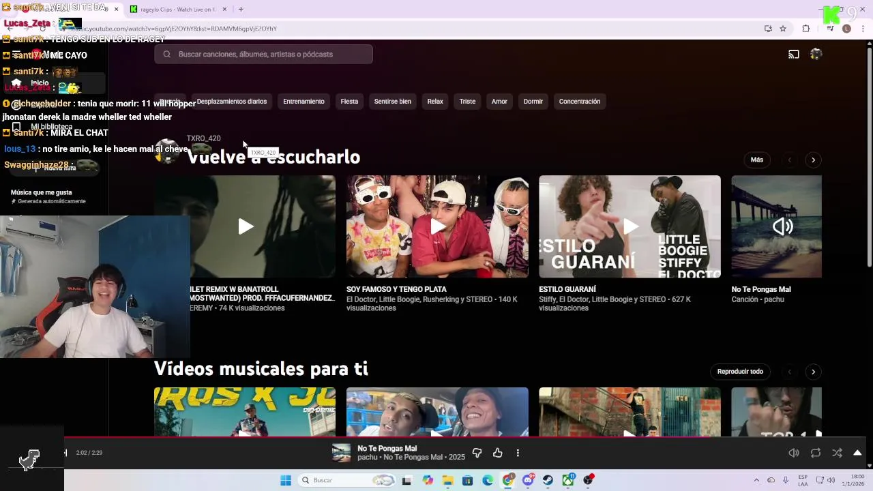Select the Amor mood chip
This screenshot has height=491, width=873.
[499, 102]
